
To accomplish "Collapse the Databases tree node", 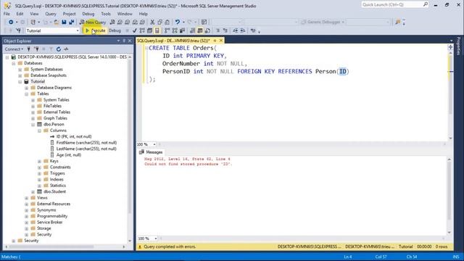I will [x=14, y=63].
